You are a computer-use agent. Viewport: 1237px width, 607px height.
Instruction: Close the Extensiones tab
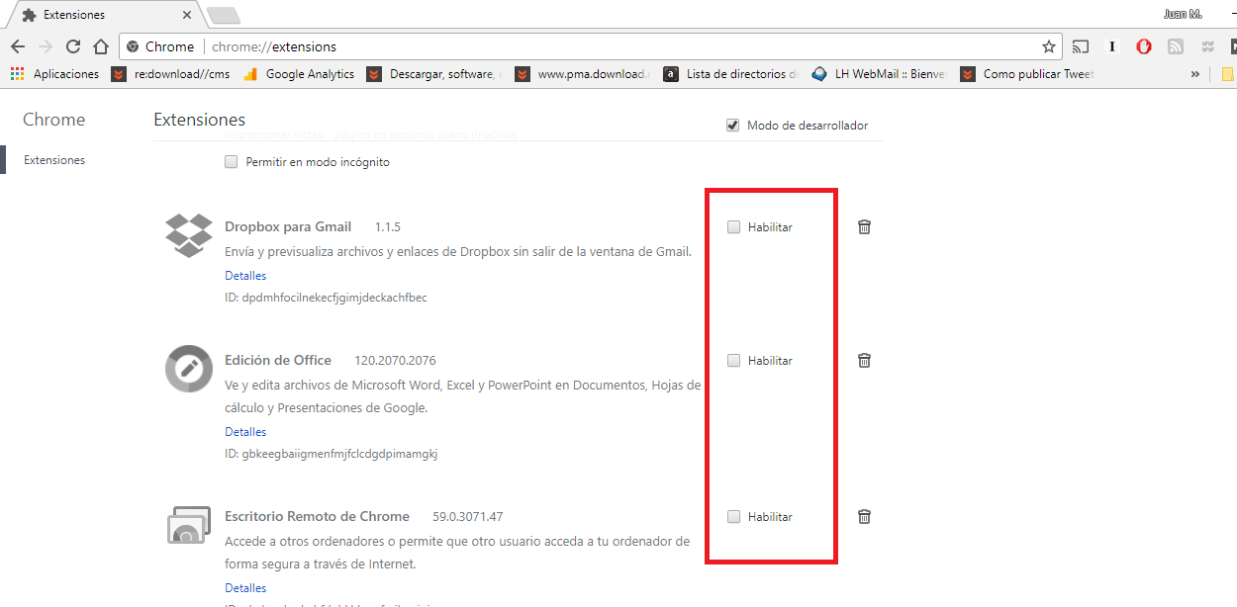186,15
